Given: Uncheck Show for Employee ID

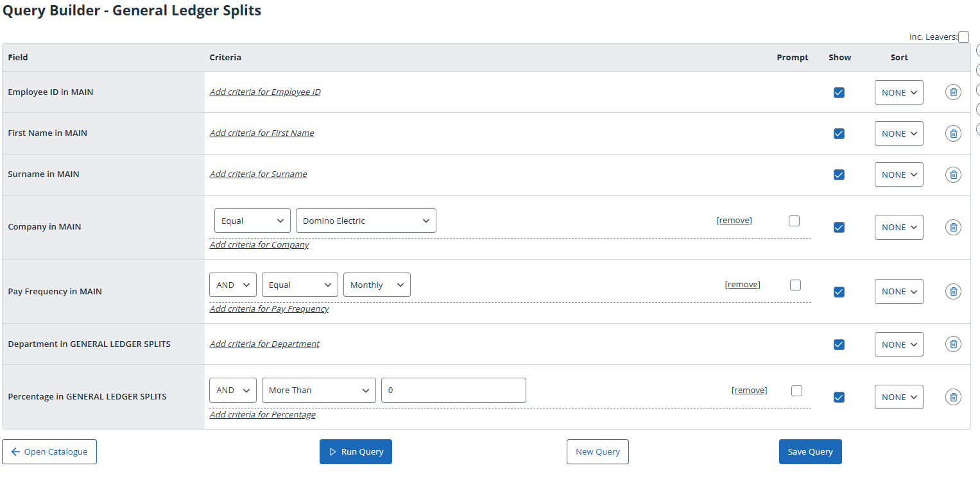Looking at the screenshot, I should pyautogui.click(x=839, y=92).
